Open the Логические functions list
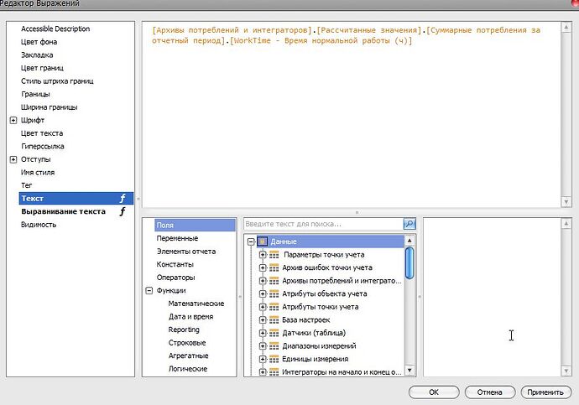The height and width of the screenshot is (405, 579). (188, 369)
